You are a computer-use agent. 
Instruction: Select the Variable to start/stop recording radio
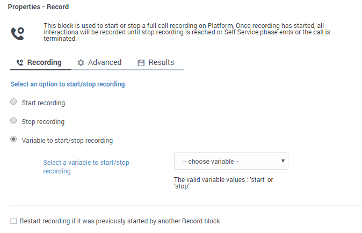pyautogui.click(x=13, y=140)
